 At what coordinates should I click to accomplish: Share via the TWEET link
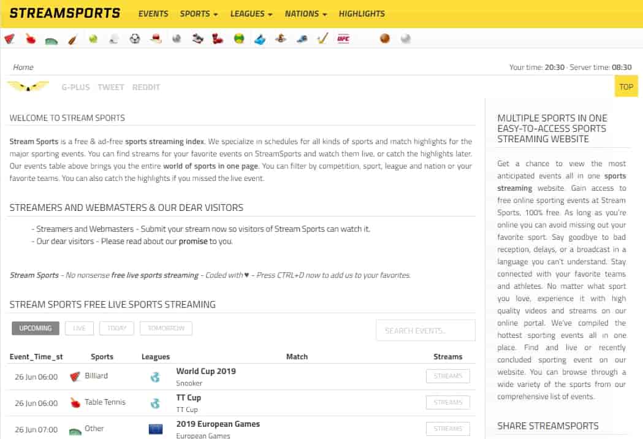point(111,87)
